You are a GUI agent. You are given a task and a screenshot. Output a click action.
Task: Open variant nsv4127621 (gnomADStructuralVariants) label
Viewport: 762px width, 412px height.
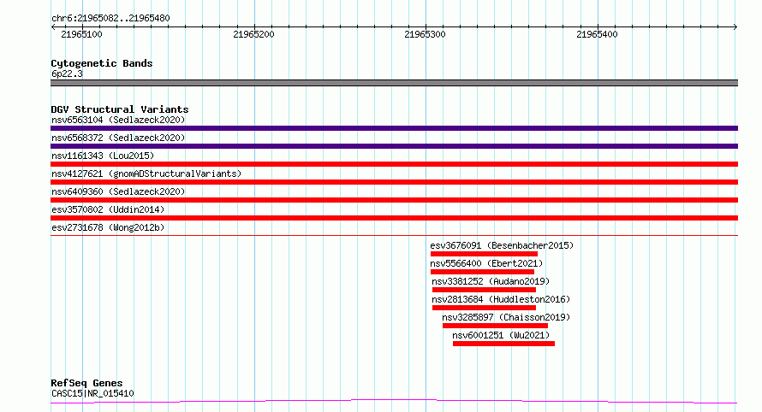pos(146,174)
